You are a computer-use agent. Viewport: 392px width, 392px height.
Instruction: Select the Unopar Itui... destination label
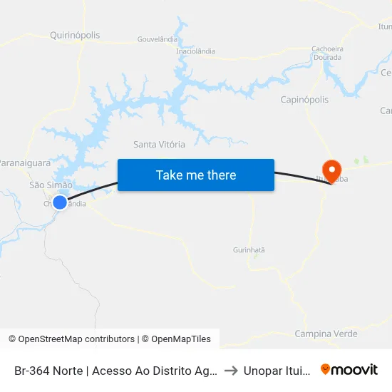277,371
